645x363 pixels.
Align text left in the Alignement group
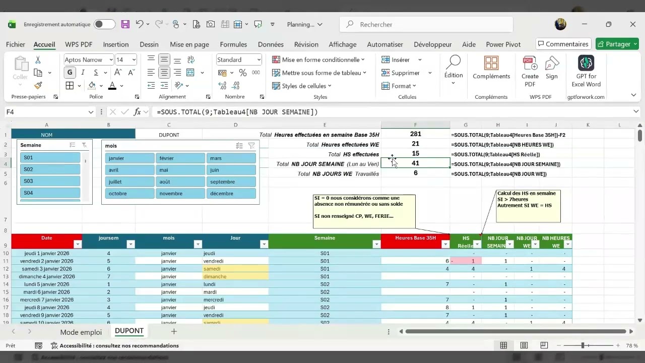coord(151,73)
